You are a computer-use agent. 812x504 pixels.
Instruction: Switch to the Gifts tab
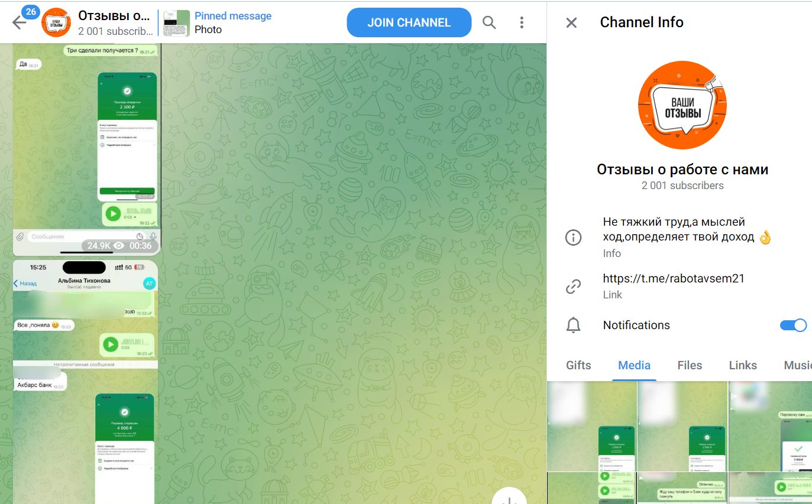click(578, 365)
